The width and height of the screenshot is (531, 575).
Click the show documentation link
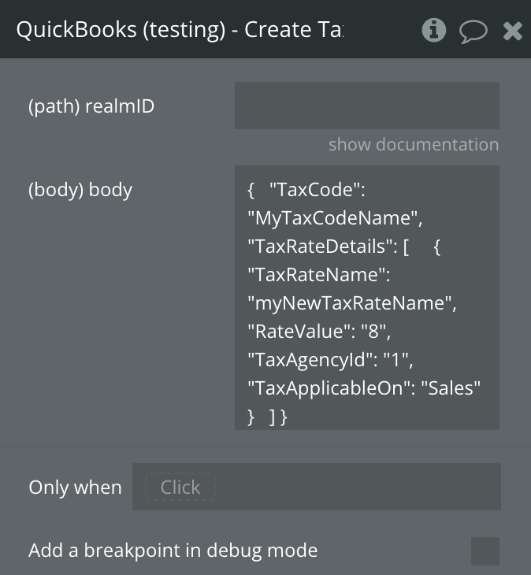(414, 145)
